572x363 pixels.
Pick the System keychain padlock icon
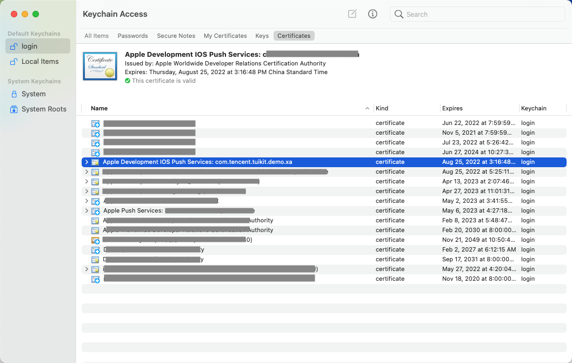(14, 94)
